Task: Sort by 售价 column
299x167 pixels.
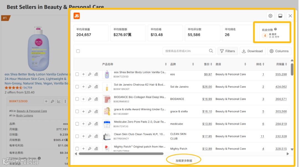Action: [x=211, y=64]
